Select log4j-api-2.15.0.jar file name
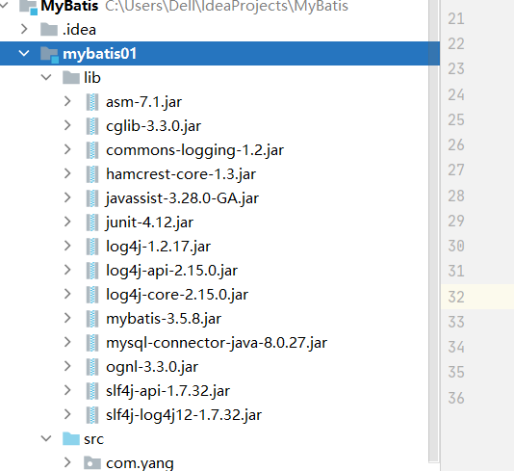 171,271
